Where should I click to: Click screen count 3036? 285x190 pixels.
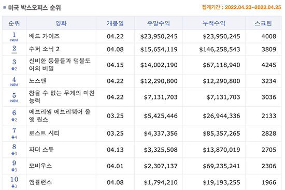click(x=269, y=97)
